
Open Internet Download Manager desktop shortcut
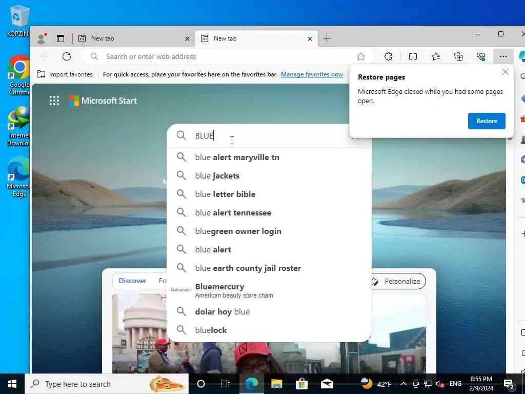click(19, 126)
